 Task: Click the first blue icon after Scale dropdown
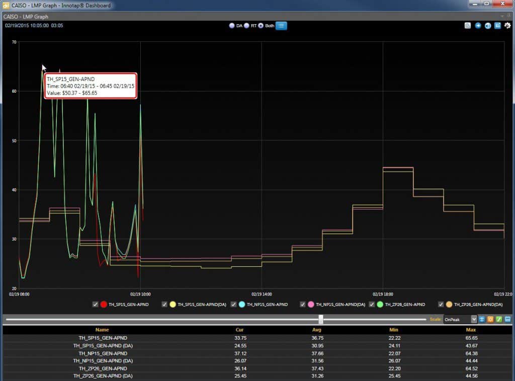(x=482, y=319)
